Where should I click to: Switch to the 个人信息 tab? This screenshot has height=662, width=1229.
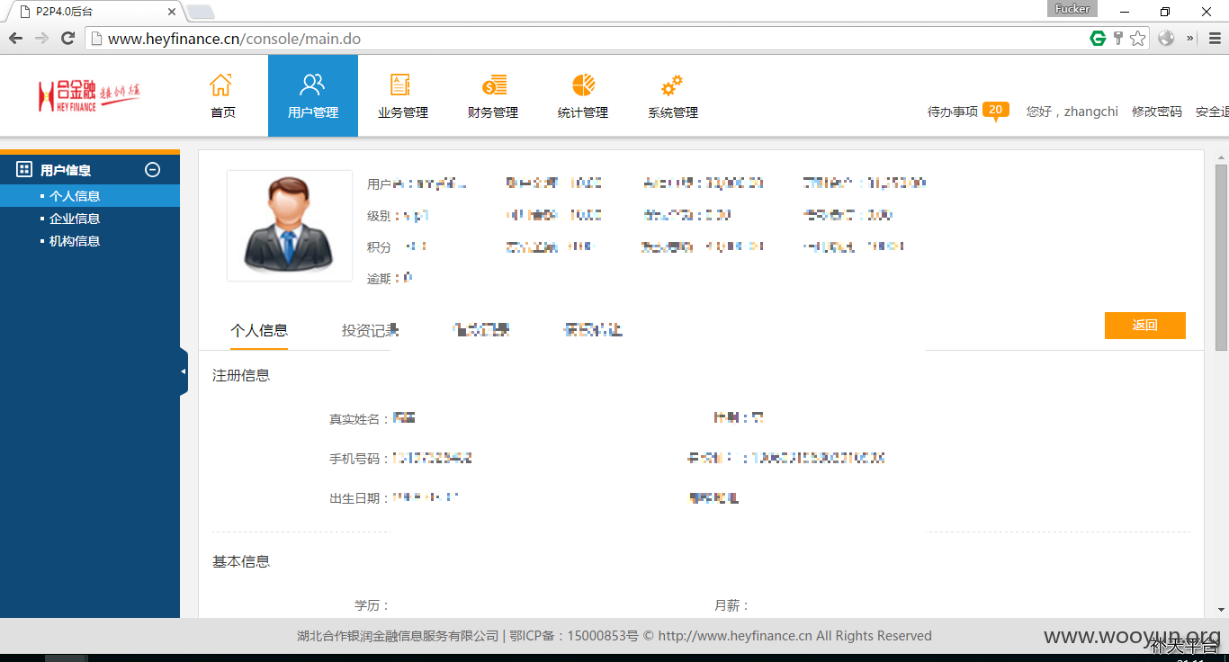click(x=259, y=330)
